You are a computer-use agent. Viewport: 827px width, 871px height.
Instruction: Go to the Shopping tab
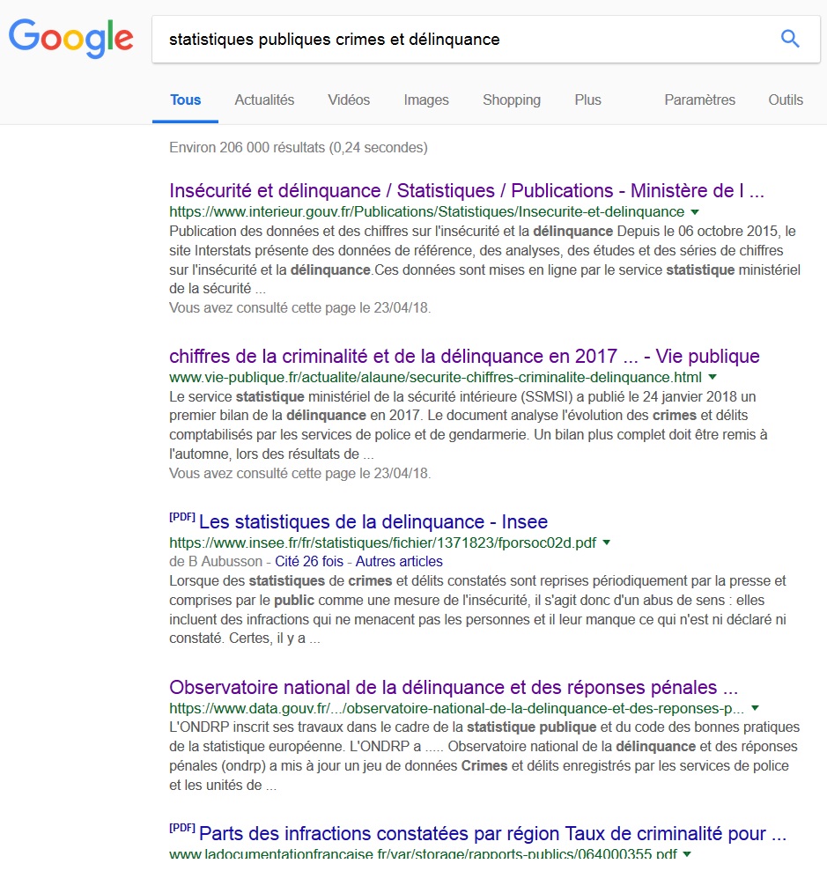click(511, 100)
